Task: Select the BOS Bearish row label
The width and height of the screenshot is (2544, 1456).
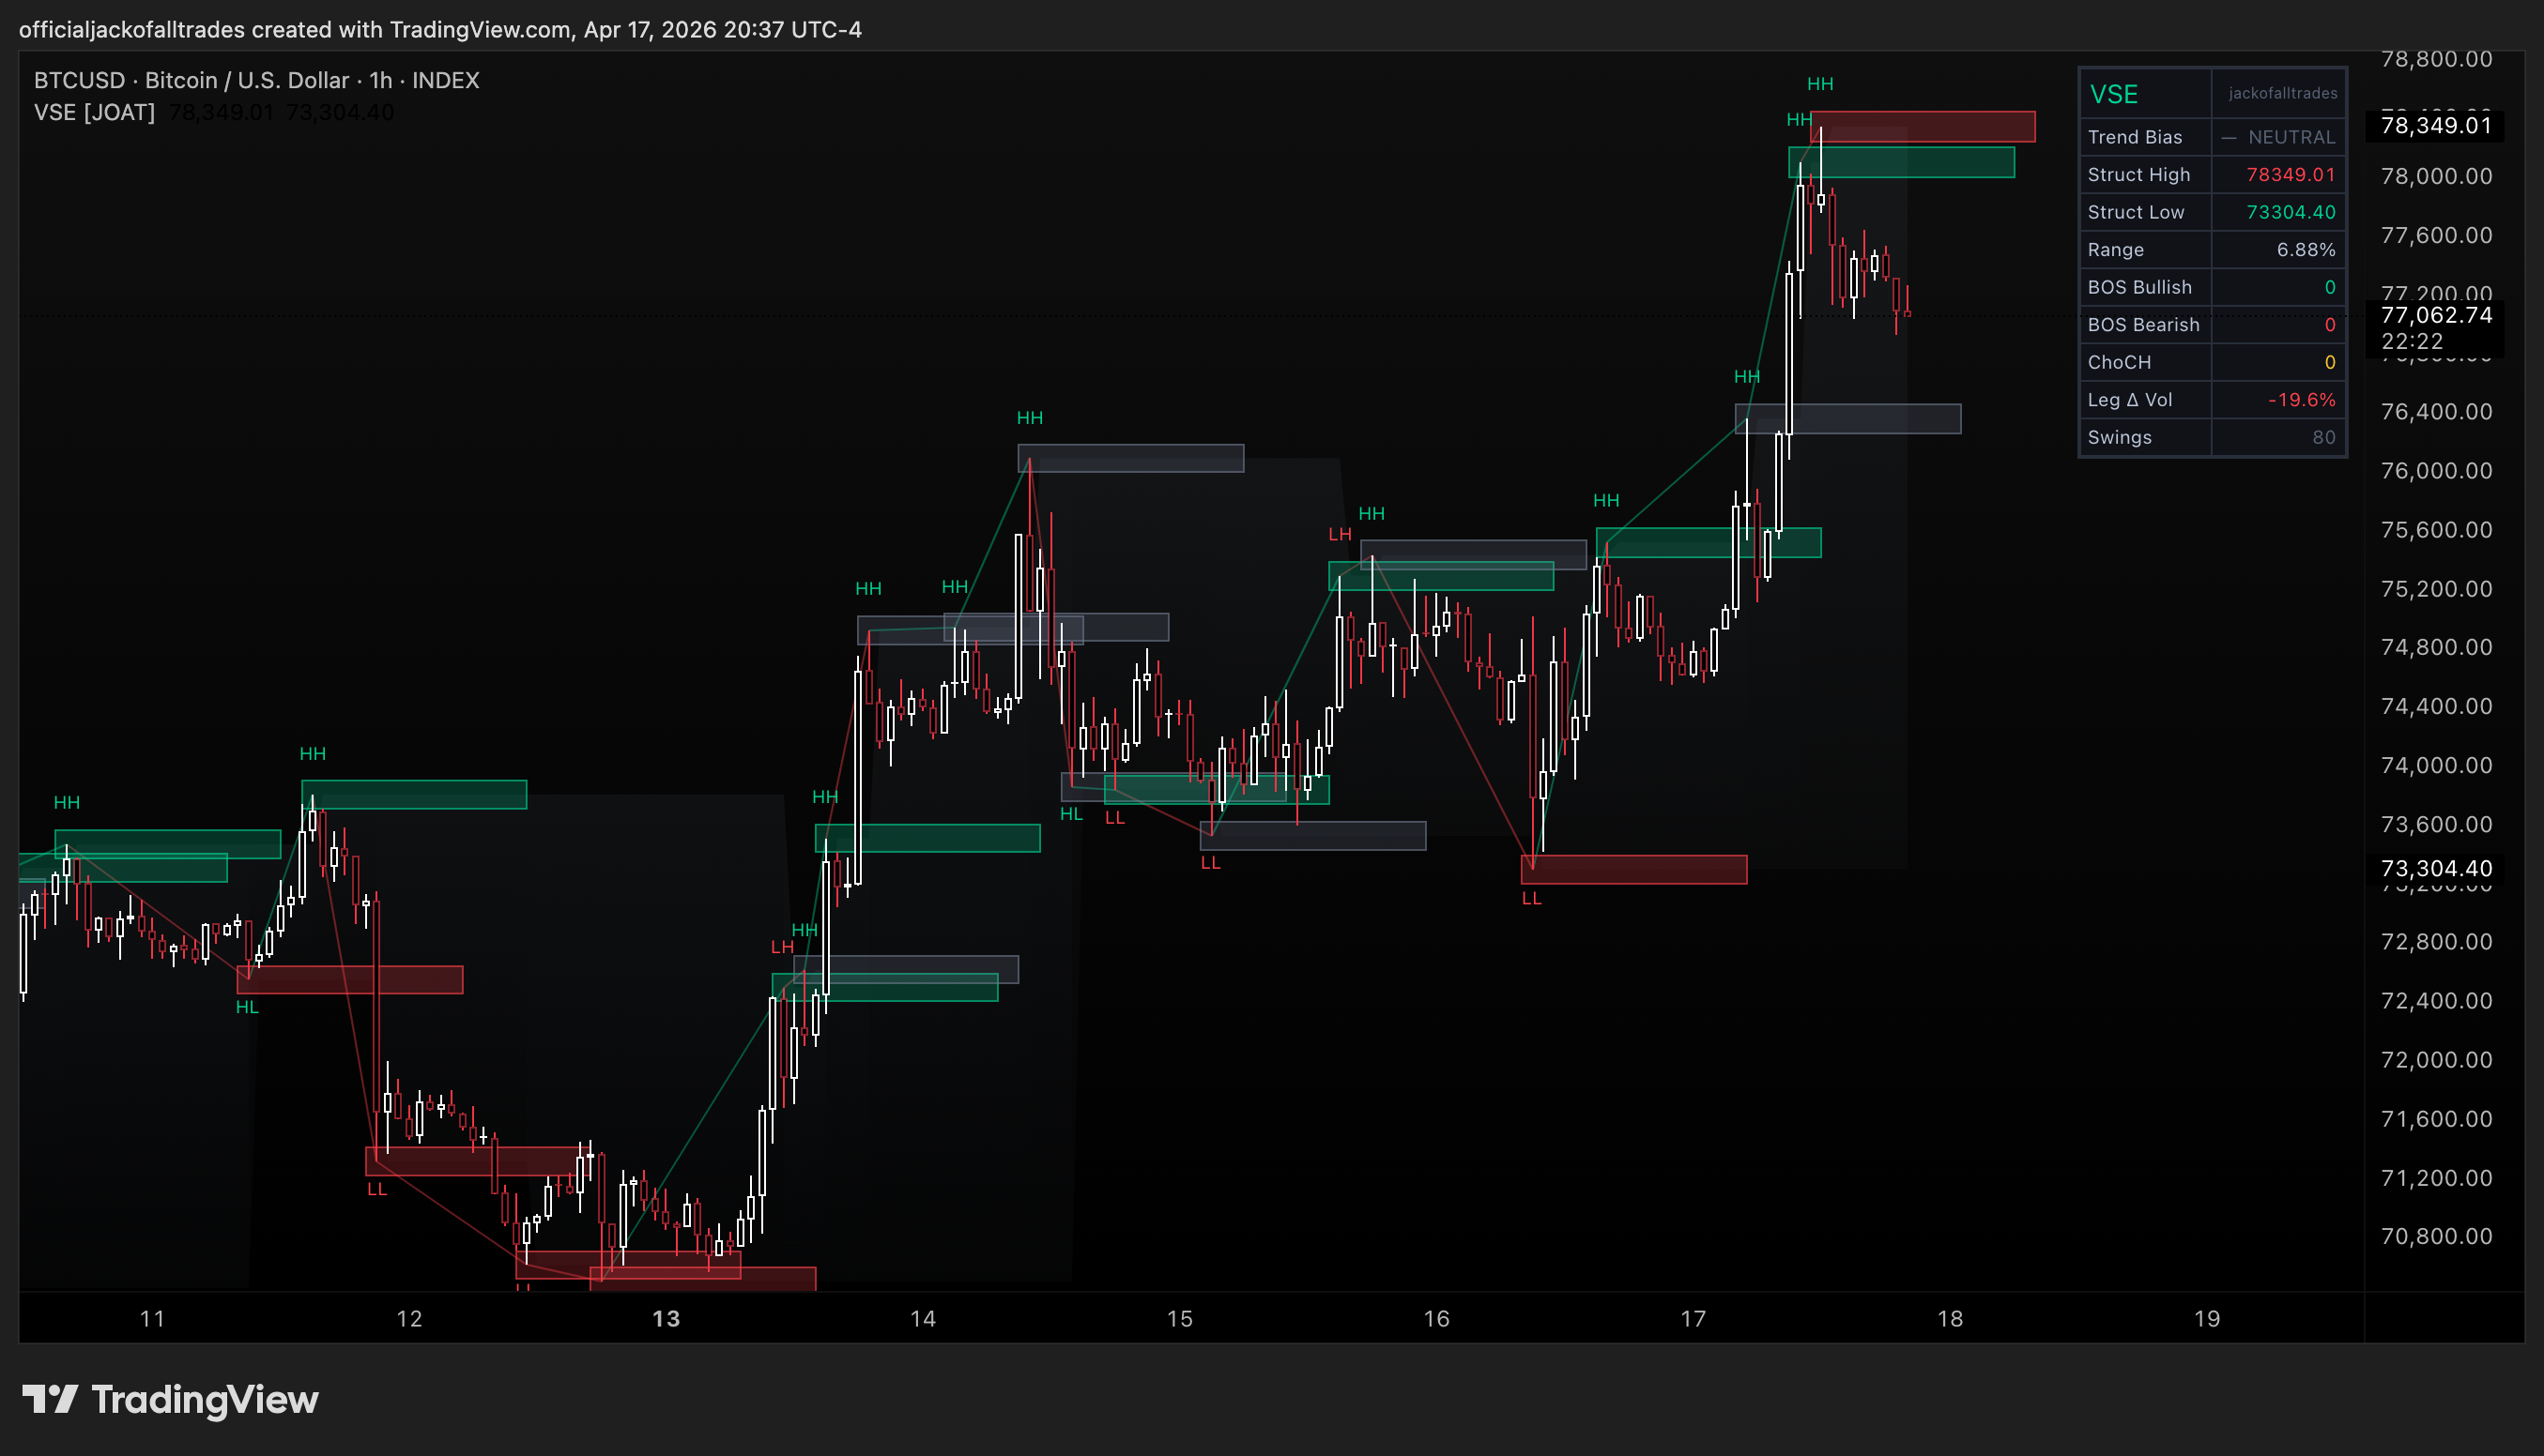Action: point(2143,325)
